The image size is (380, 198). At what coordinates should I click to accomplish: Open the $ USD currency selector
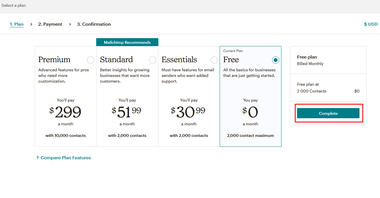(x=370, y=24)
